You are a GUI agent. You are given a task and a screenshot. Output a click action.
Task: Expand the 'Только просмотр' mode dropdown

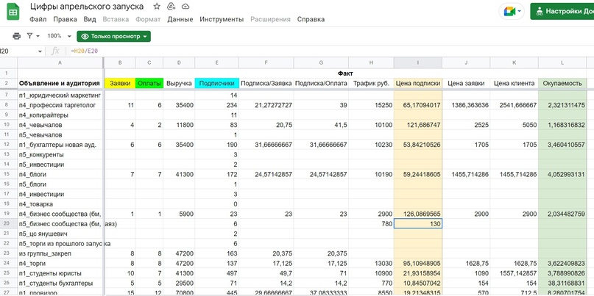(113, 36)
